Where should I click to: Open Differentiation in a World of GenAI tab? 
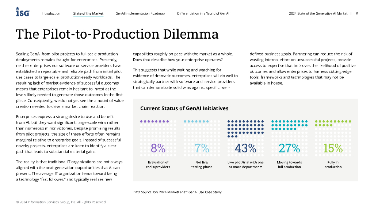click(x=203, y=13)
